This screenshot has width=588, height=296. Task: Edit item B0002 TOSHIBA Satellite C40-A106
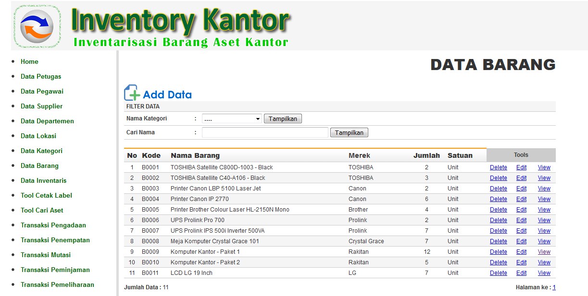tap(522, 178)
